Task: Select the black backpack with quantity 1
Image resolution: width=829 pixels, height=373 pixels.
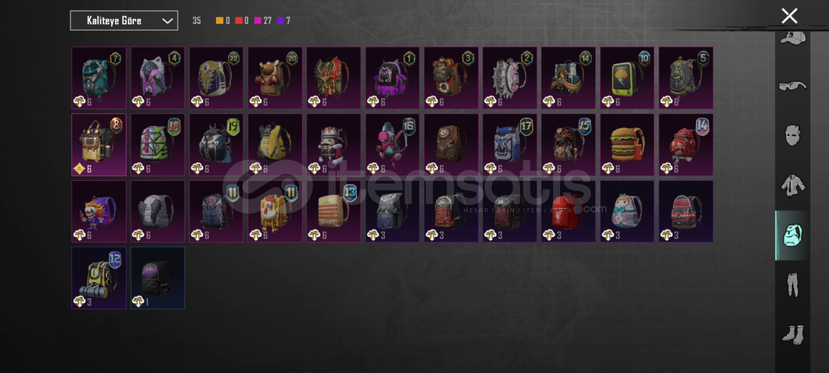Action: pyautogui.click(x=157, y=278)
